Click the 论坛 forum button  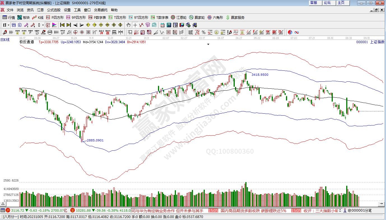coord(327,3)
